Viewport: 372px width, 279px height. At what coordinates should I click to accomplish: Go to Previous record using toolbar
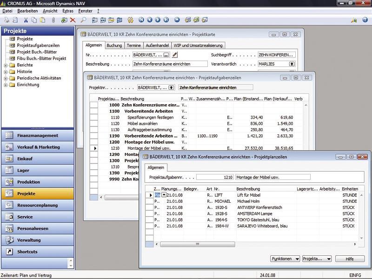(x=149, y=20)
